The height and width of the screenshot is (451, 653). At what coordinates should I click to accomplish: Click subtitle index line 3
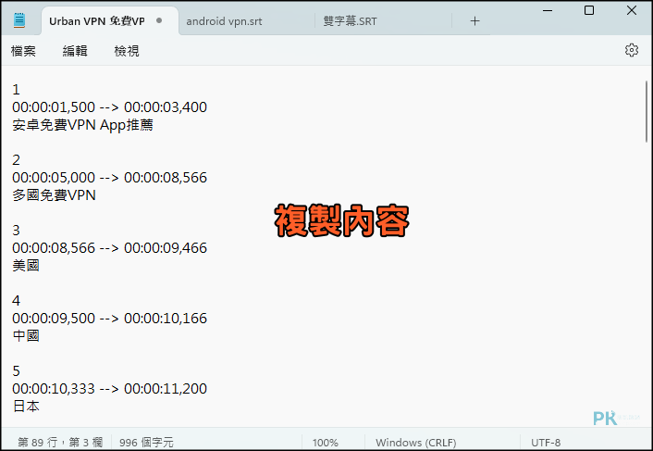16,230
